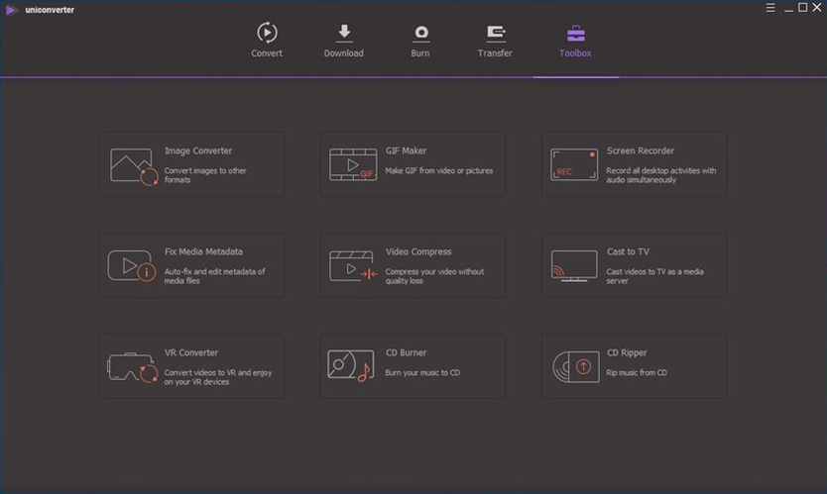Image resolution: width=827 pixels, height=494 pixels.
Task: Click the Burn disc icon
Action: 420,34
